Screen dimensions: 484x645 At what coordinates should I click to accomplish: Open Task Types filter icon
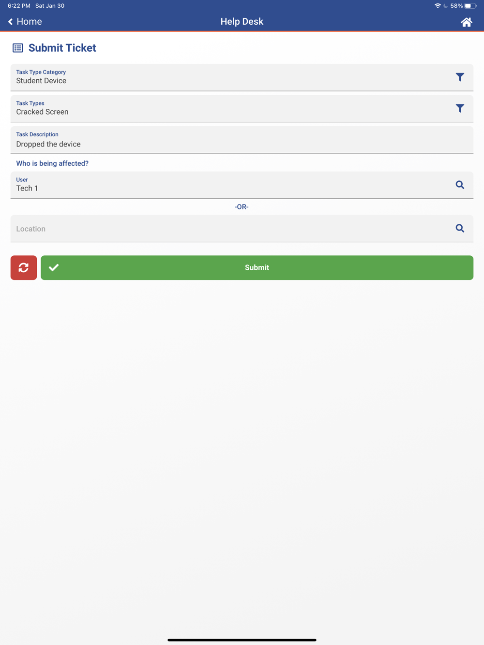460,108
